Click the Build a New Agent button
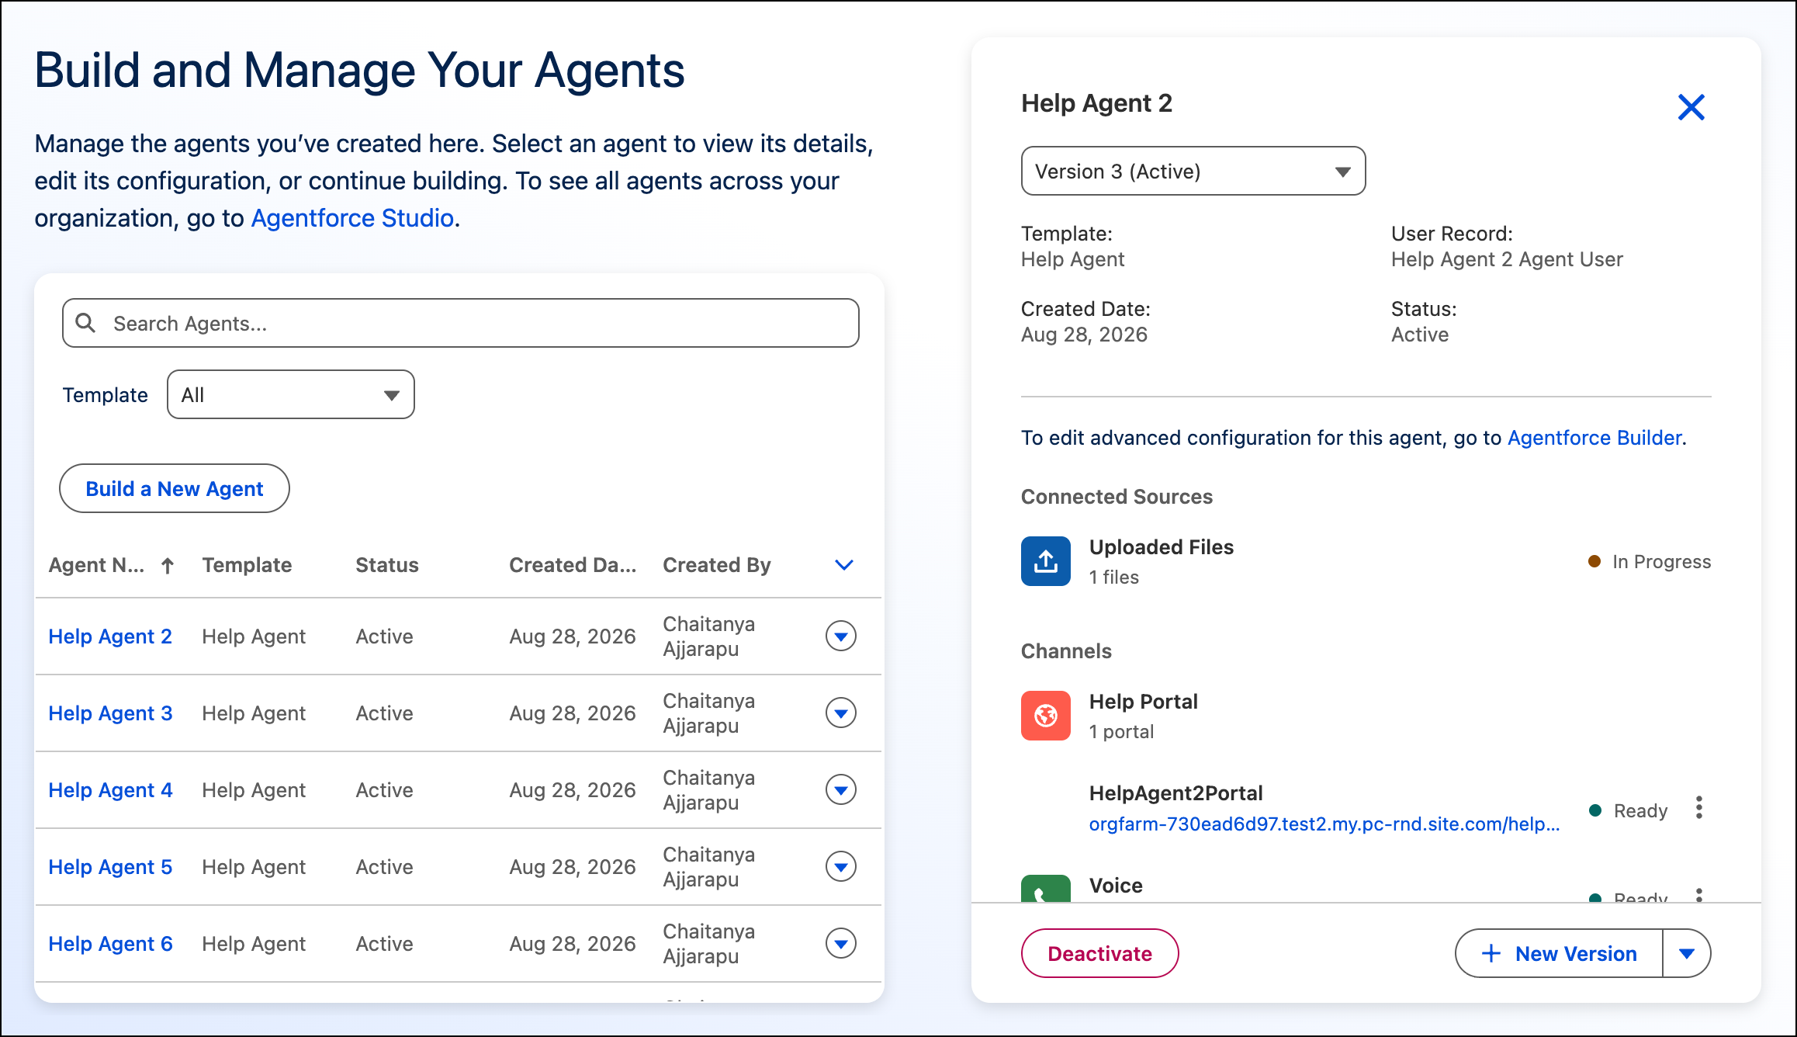 coord(175,488)
